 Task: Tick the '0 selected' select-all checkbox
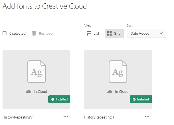click(x=5, y=33)
